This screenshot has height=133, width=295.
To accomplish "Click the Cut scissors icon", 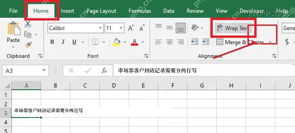I will pos(28,24).
